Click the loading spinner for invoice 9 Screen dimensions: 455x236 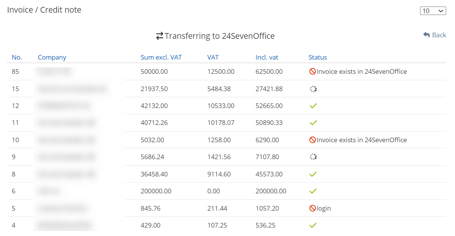point(313,157)
